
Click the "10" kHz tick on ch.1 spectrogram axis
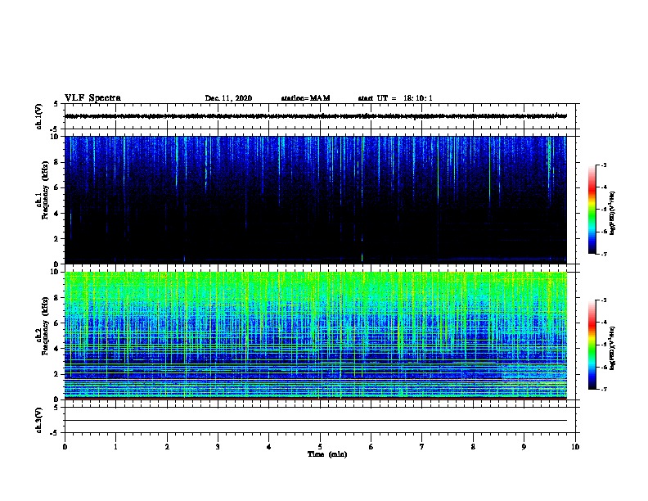coord(56,137)
